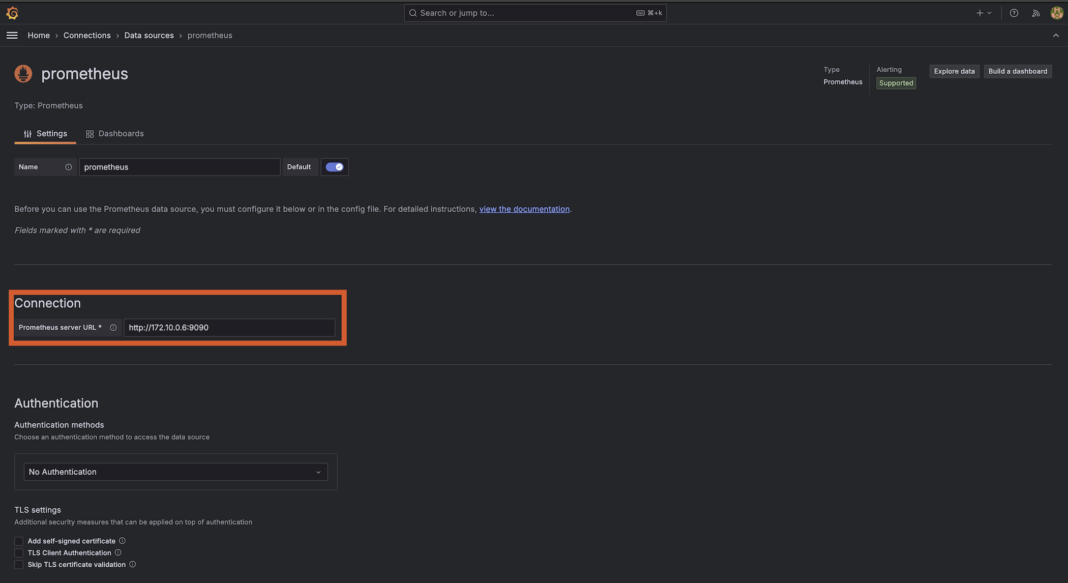Click info icon for Skip TLS certificate validation
Image resolution: width=1068 pixels, height=583 pixels.
(132, 564)
